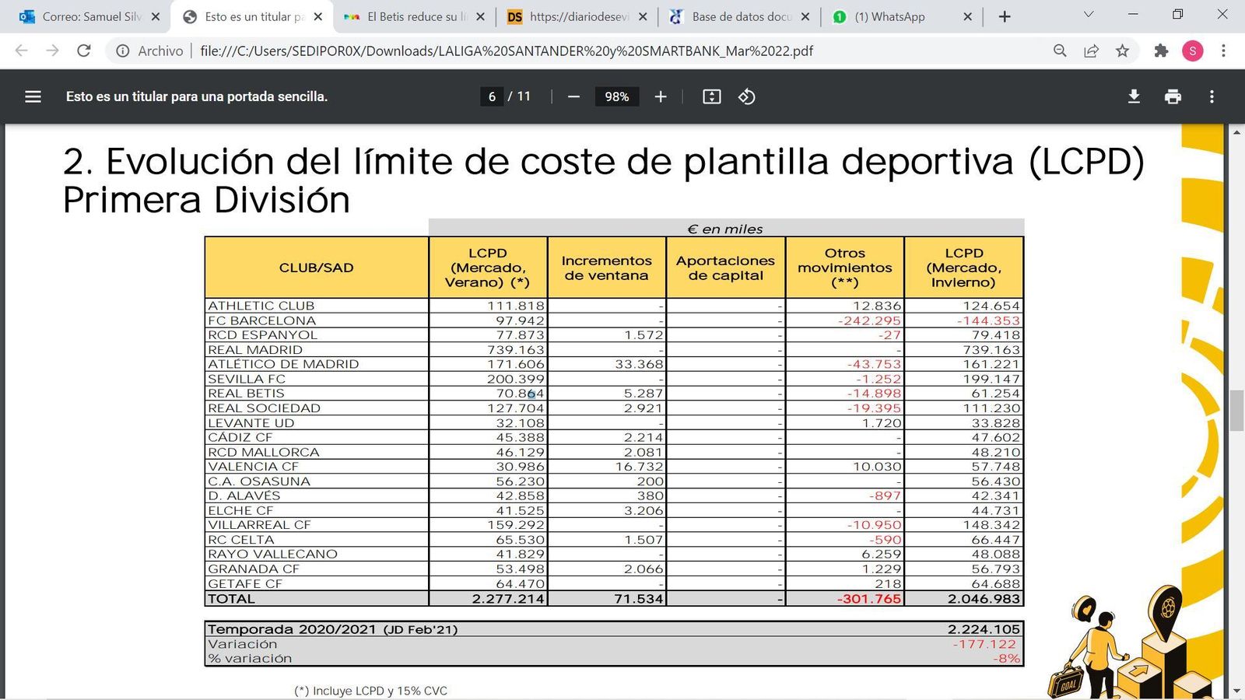Bookmark the current page with the star
This screenshot has height=700, width=1245.
pyautogui.click(x=1122, y=51)
